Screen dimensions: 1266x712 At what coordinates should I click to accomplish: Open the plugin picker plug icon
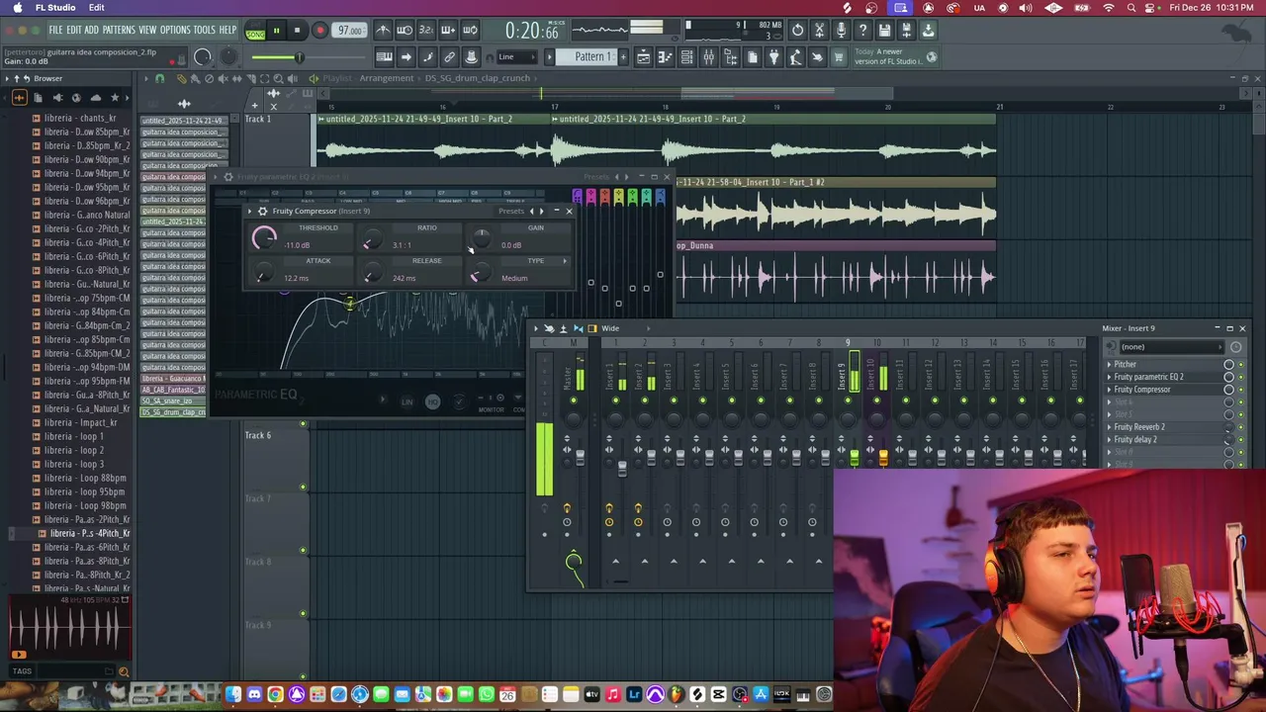(773, 56)
